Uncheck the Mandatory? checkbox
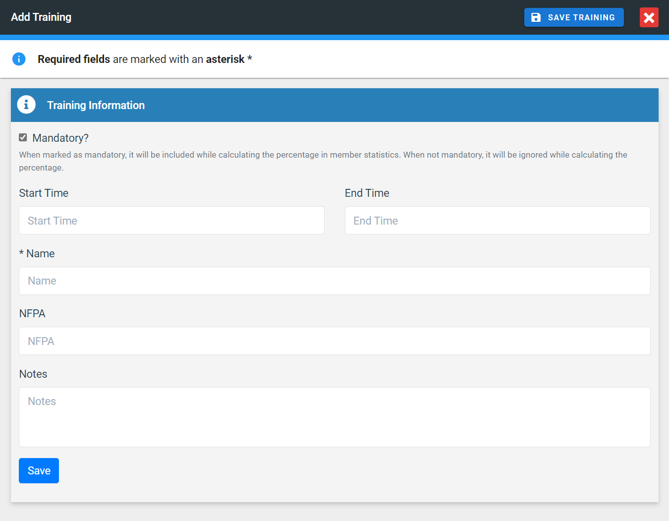Image resolution: width=669 pixels, height=521 pixels. click(23, 137)
